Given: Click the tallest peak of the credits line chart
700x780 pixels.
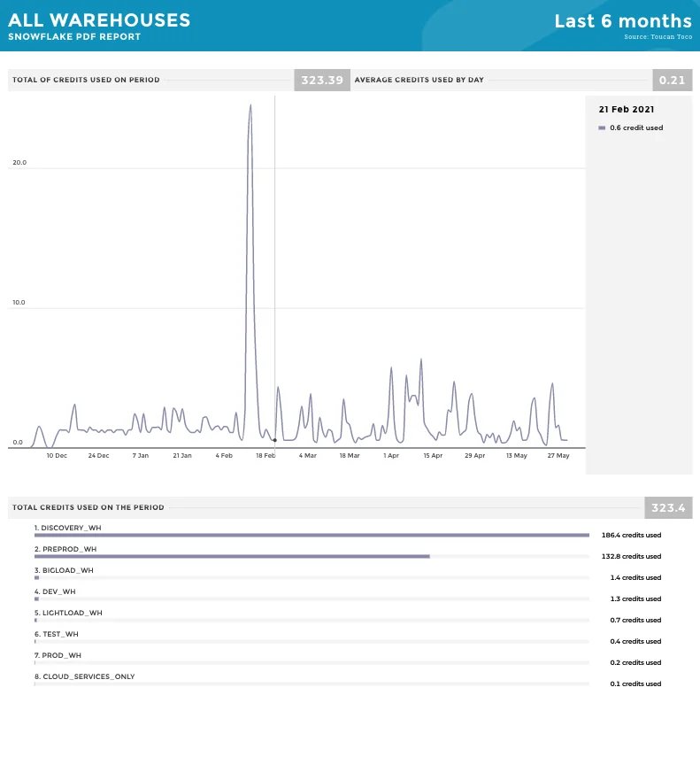Looking at the screenshot, I should [x=250, y=105].
